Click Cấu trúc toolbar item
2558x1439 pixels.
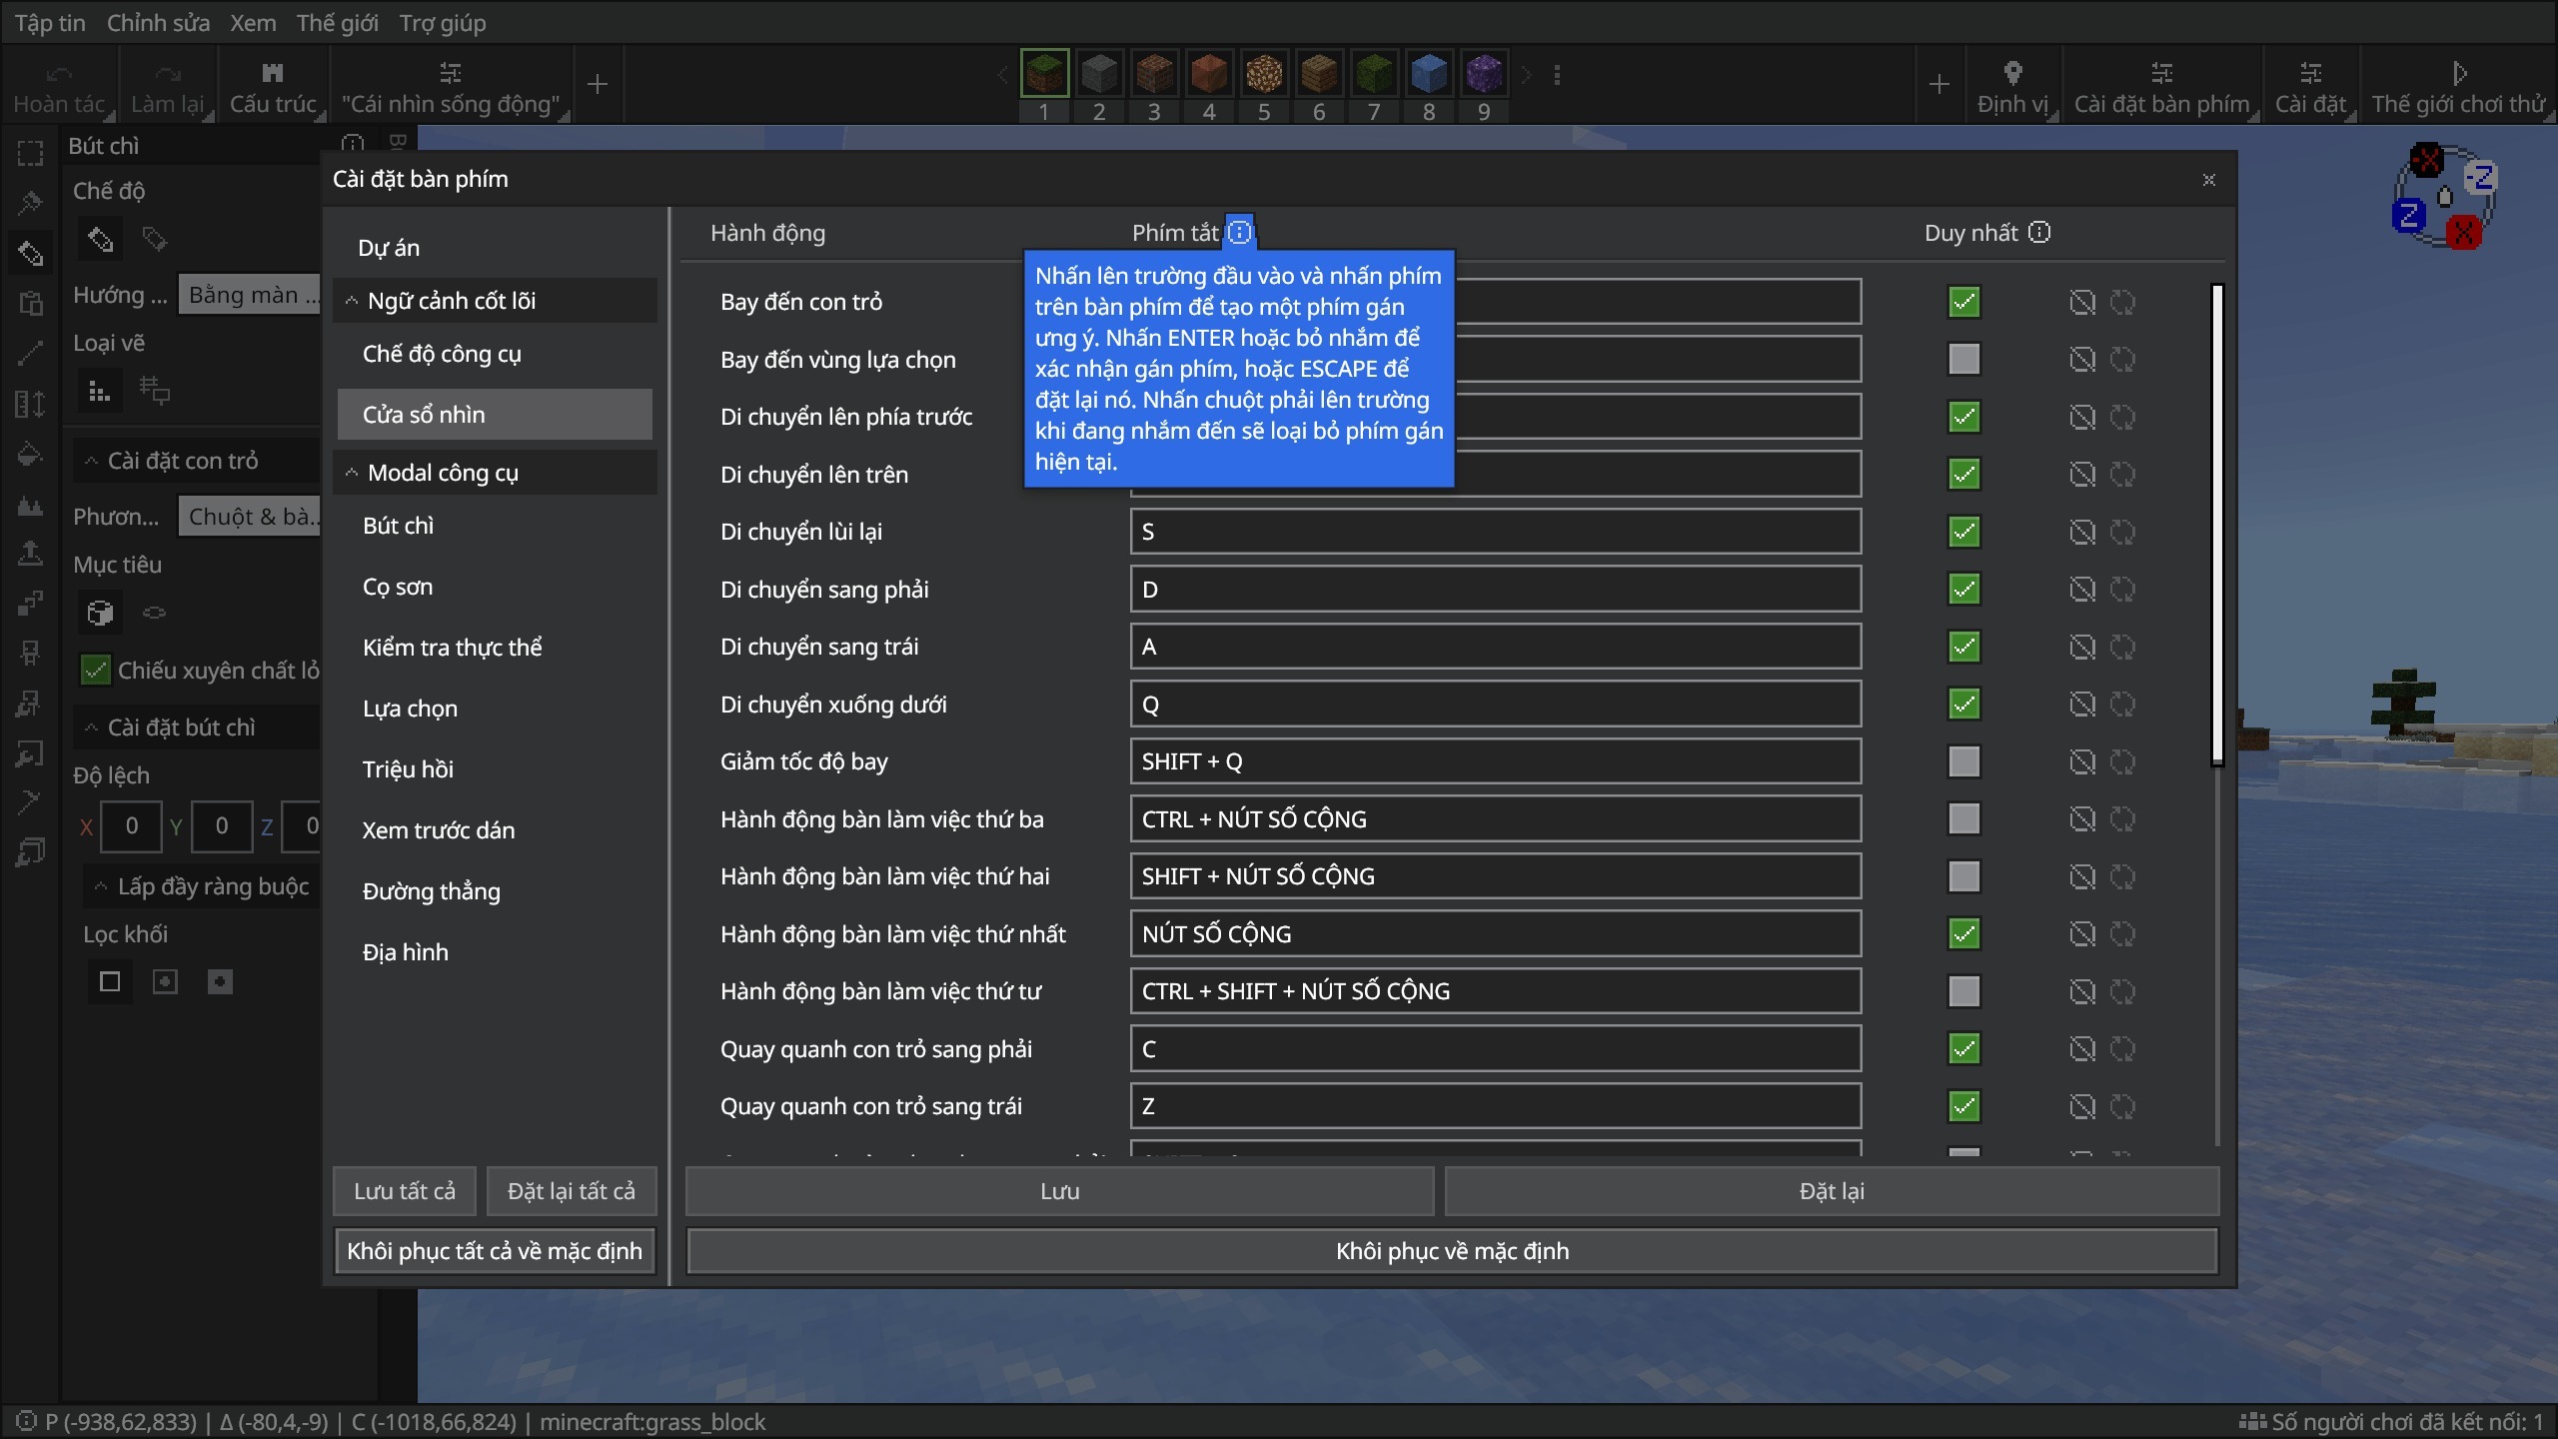(273, 86)
